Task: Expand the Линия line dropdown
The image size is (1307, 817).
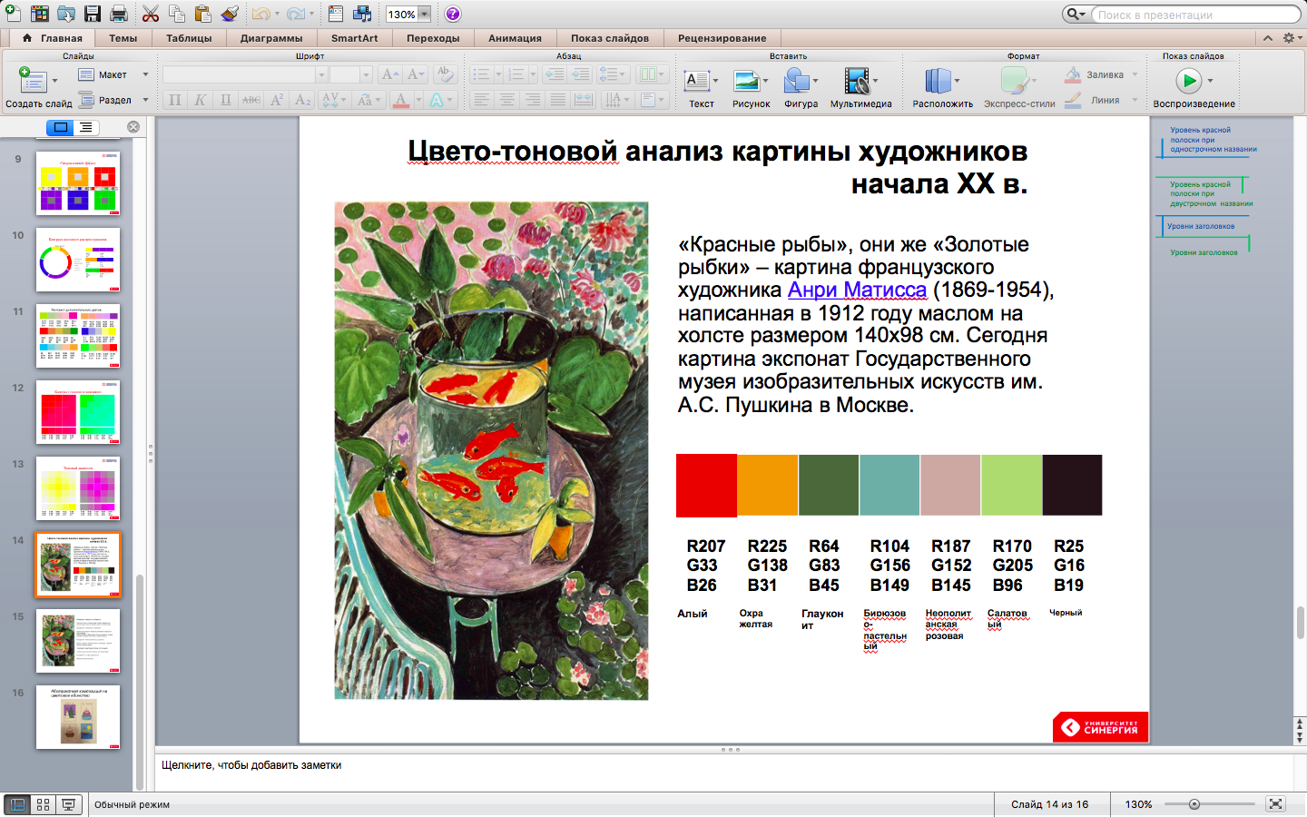Action: coord(1135,100)
